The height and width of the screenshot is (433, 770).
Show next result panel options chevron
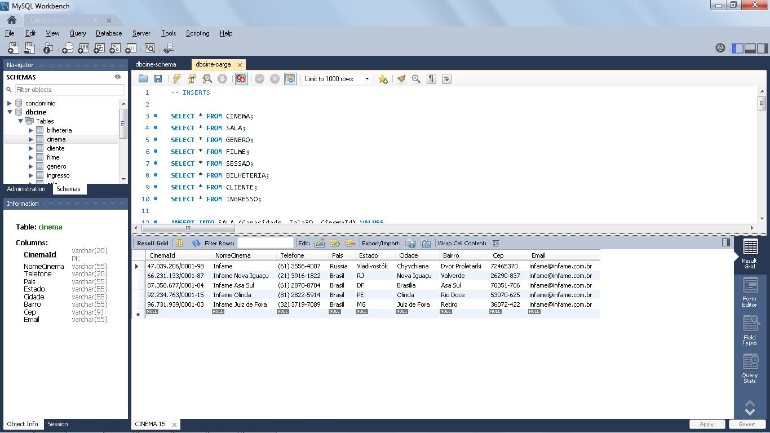pyautogui.click(x=750, y=412)
